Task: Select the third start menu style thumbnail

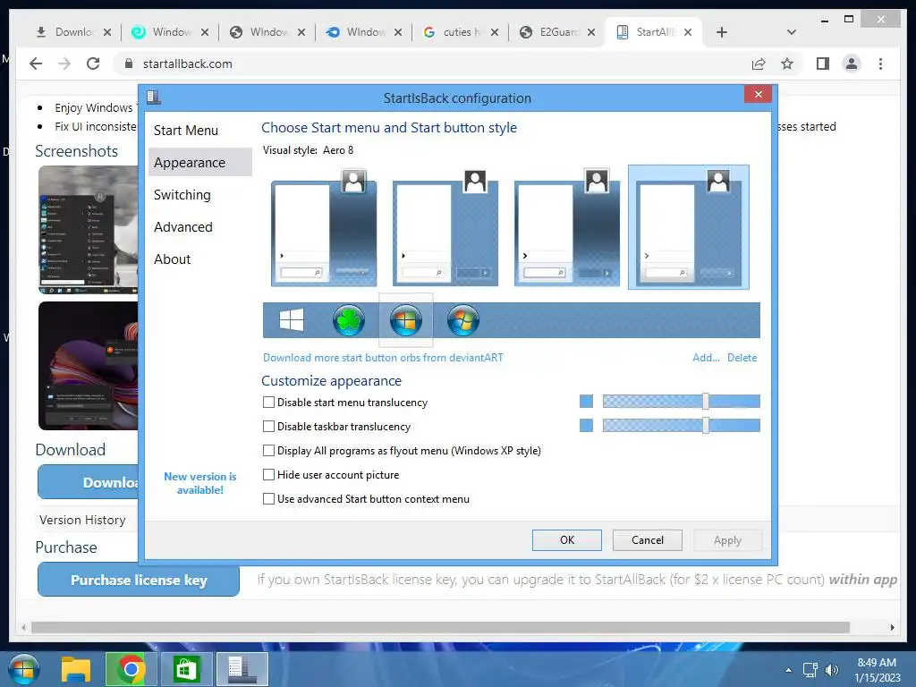Action: pos(566,227)
